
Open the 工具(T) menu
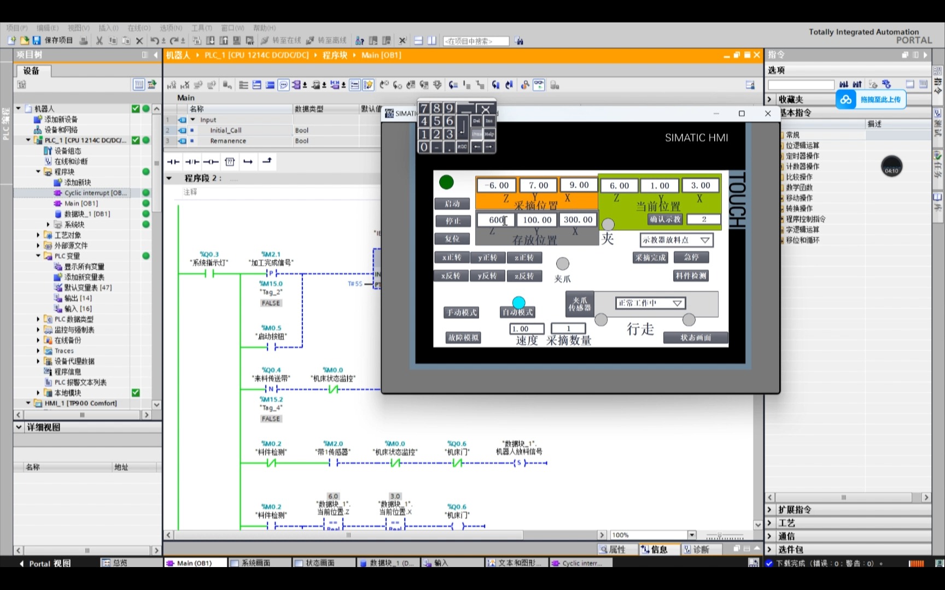click(x=202, y=28)
